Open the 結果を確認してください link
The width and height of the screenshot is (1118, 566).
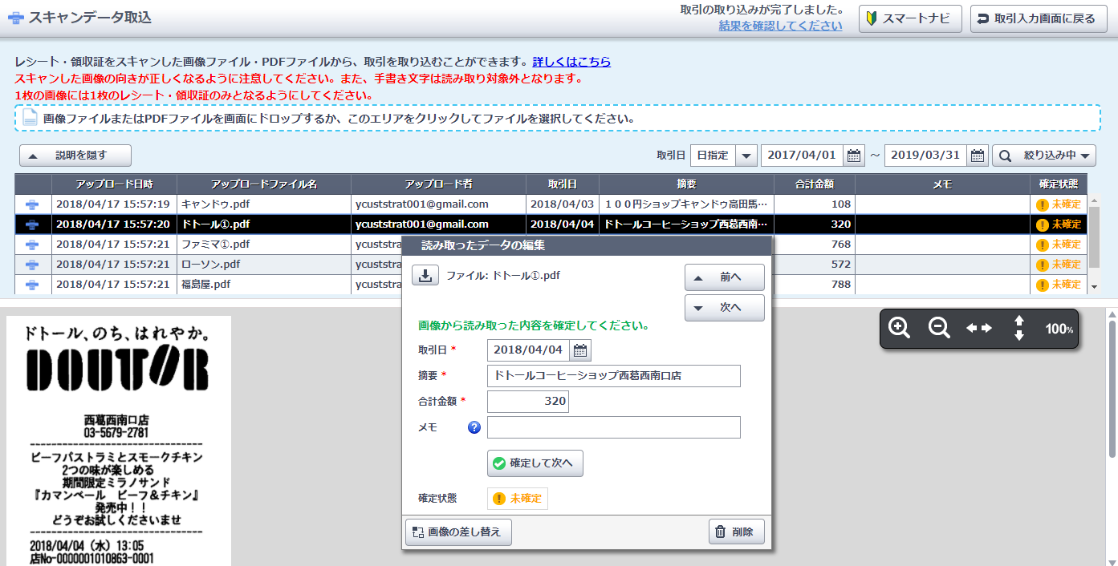(x=781, y=26)
